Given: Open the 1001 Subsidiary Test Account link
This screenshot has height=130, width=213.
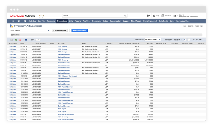Looking at the screenshot, I should pyautogui.click(x=68, y=76).
